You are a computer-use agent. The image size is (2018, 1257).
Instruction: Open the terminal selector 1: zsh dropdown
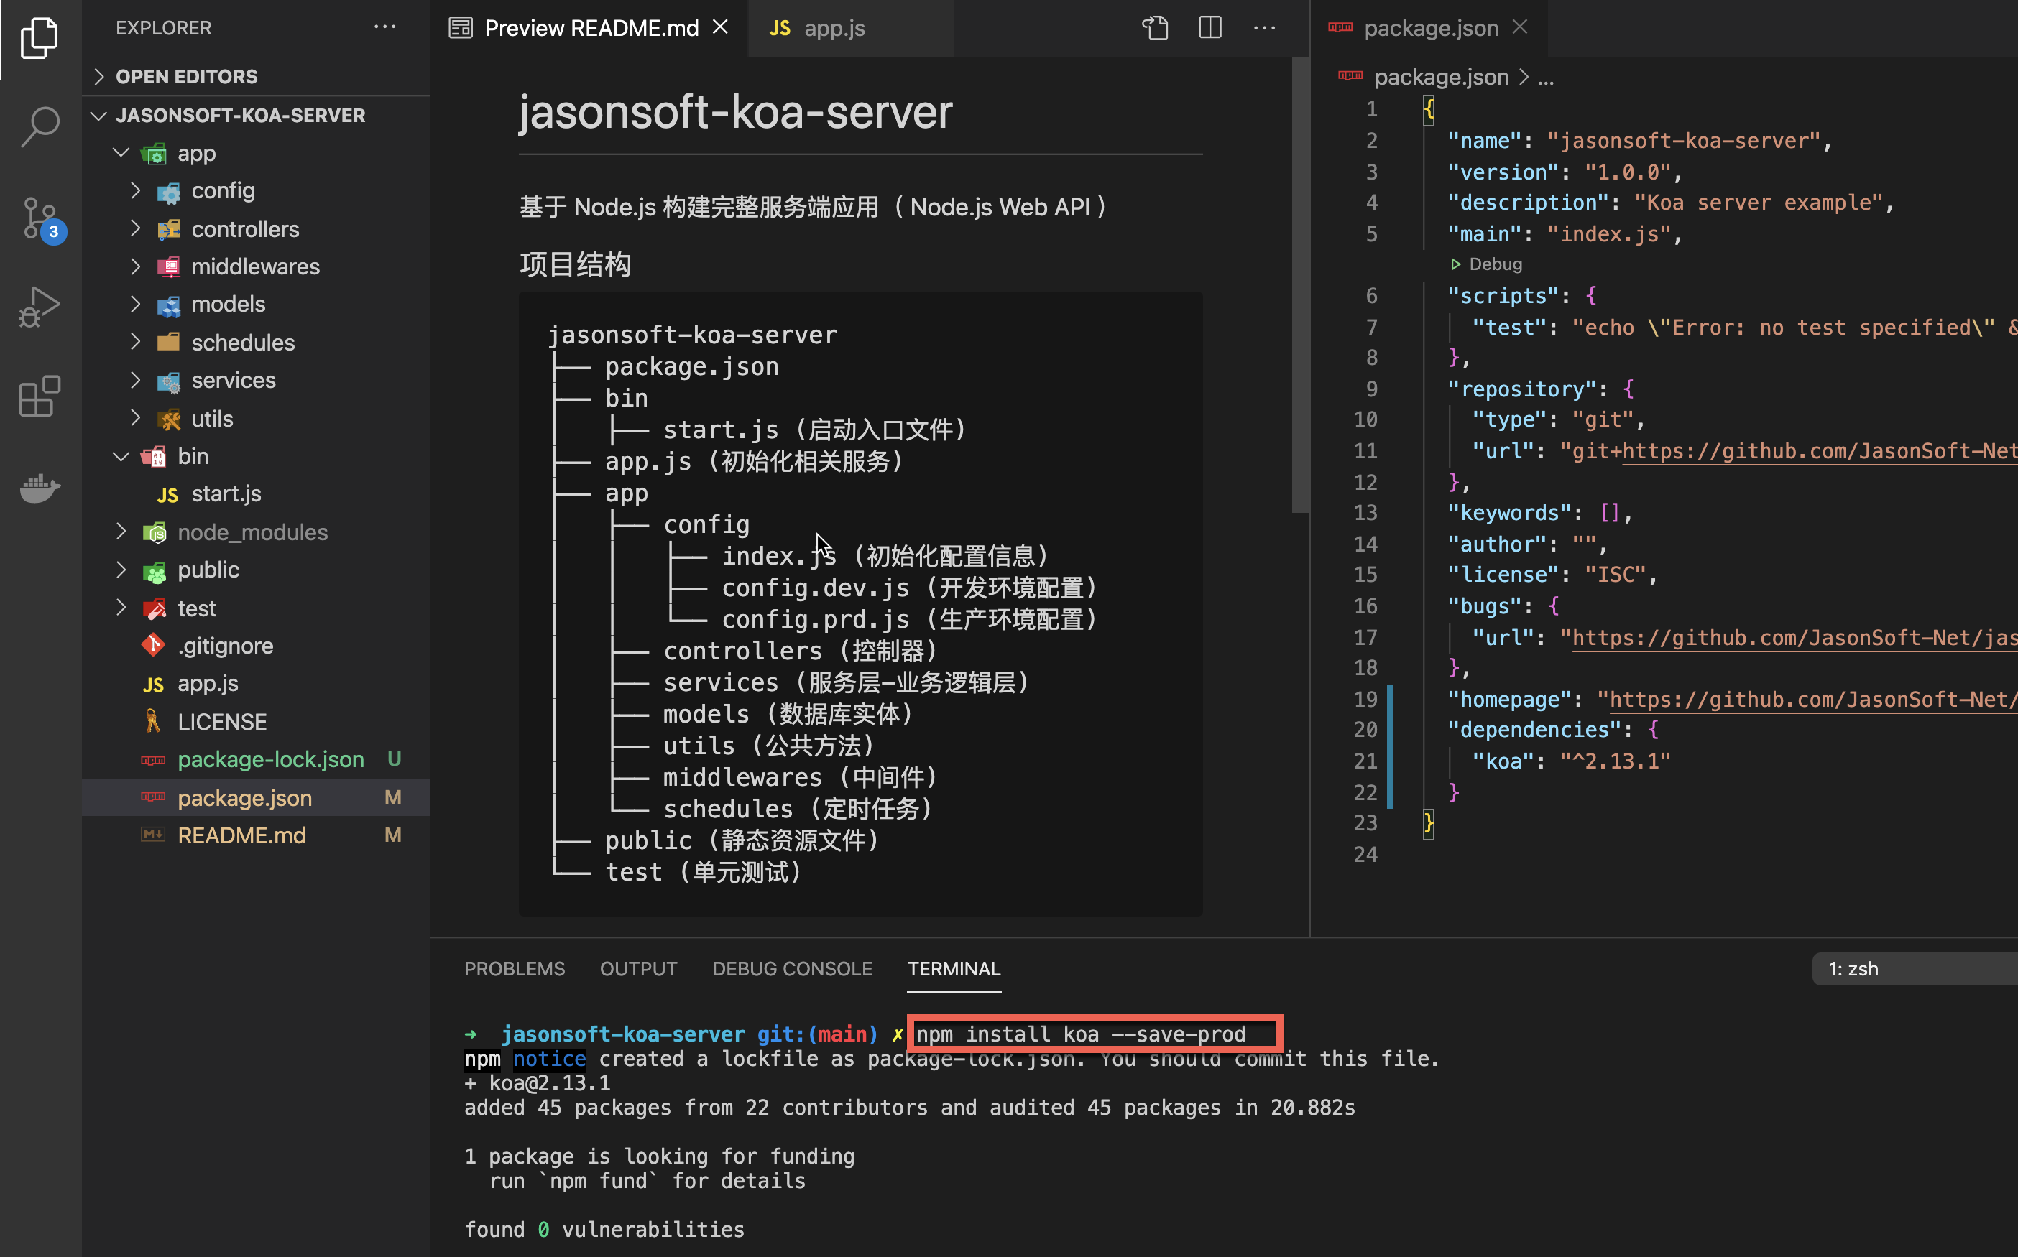pyautogui.click(x=1913, y=968)
